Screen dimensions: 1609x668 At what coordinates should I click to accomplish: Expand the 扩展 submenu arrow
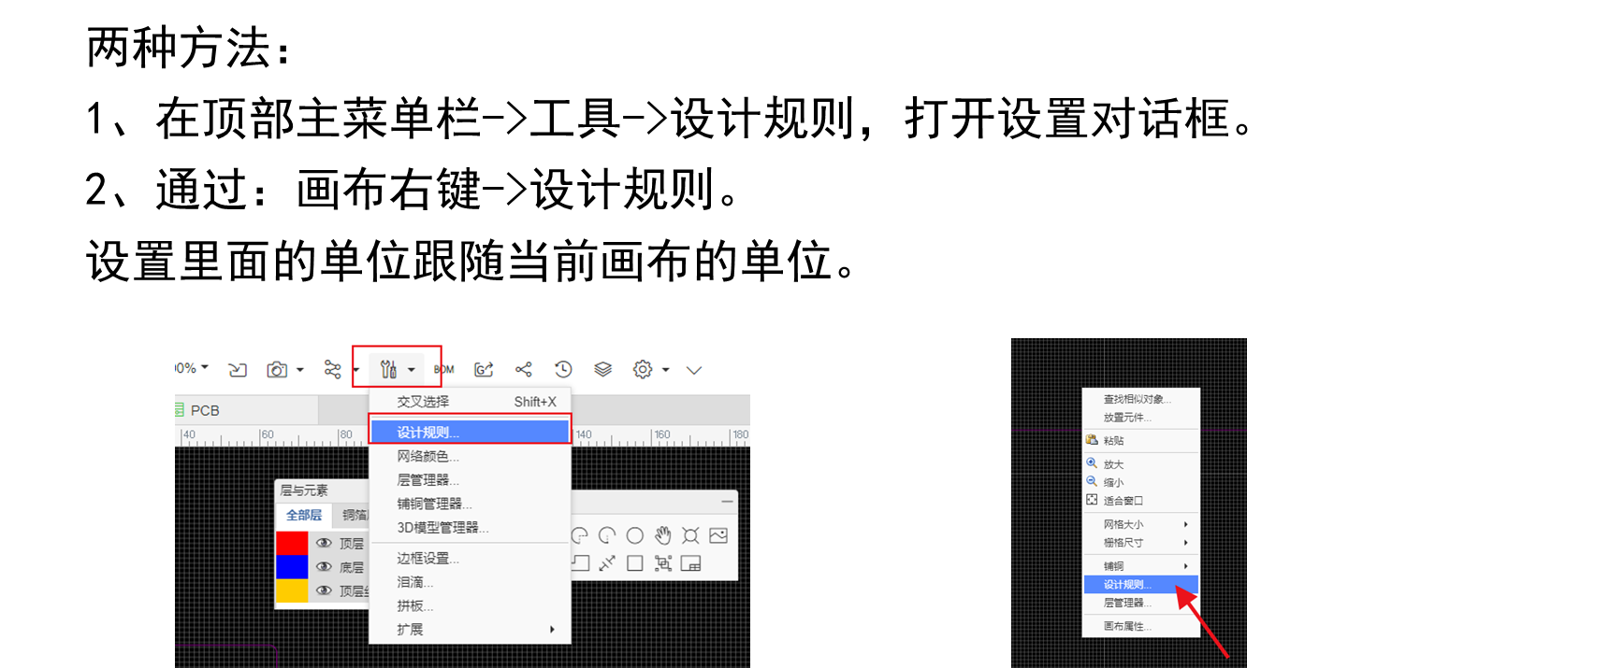pyautogui.click(x=552, y=630)
